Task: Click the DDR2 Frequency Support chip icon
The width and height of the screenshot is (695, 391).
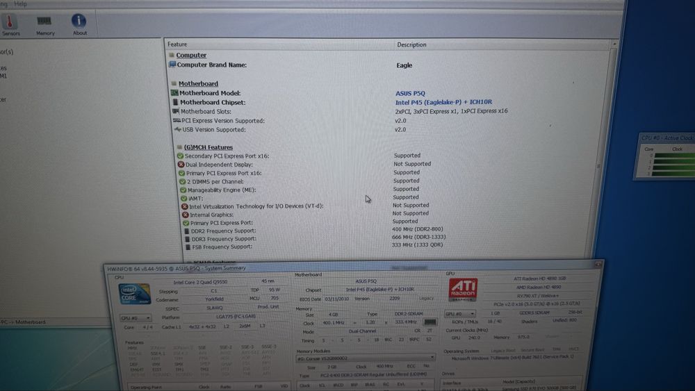Action: click(186, 231)
